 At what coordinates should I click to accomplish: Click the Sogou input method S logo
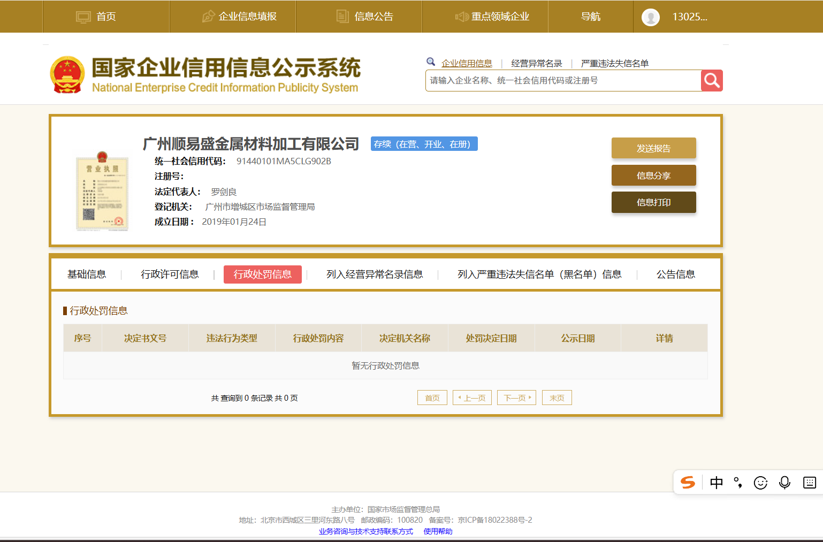[688, 483]
